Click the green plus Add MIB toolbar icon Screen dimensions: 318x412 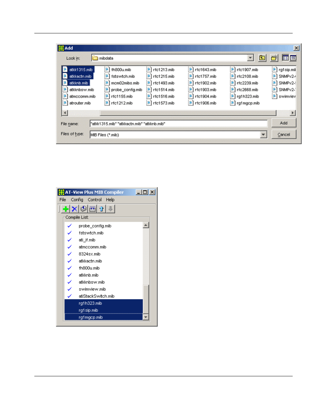pyautogui.click(x=66, y=209)
